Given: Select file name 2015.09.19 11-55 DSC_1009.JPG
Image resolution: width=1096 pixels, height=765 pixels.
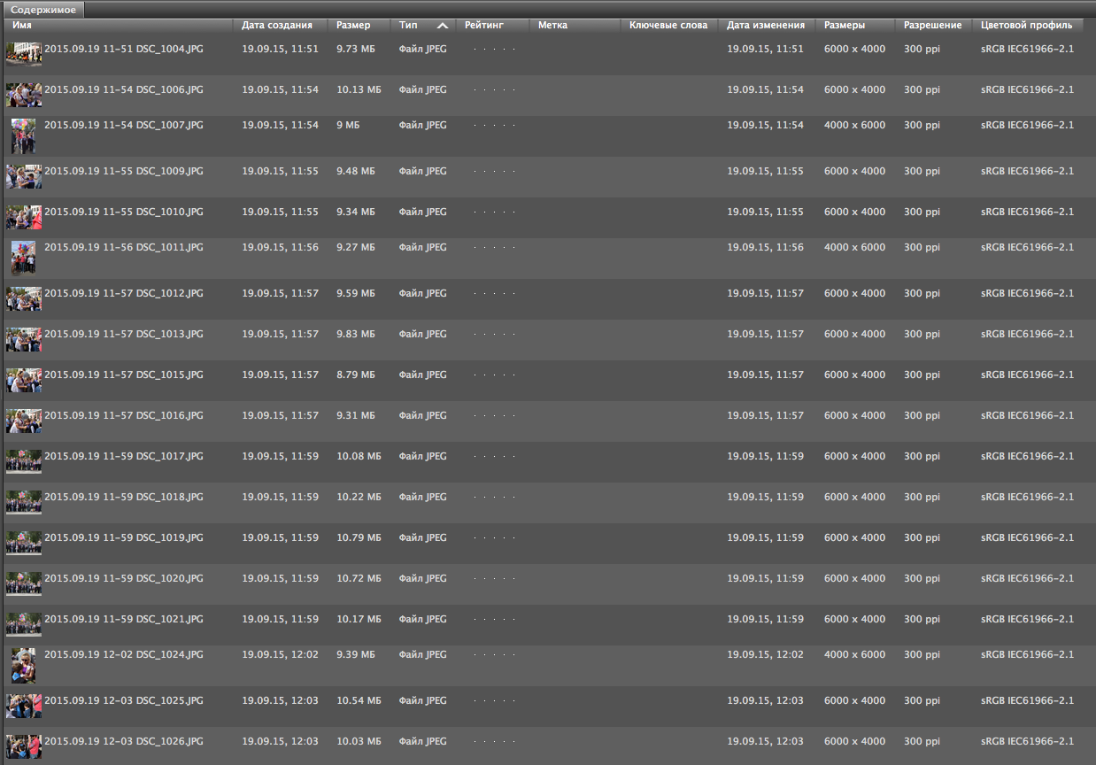Looking at the screenshot, I should point(123,172).
